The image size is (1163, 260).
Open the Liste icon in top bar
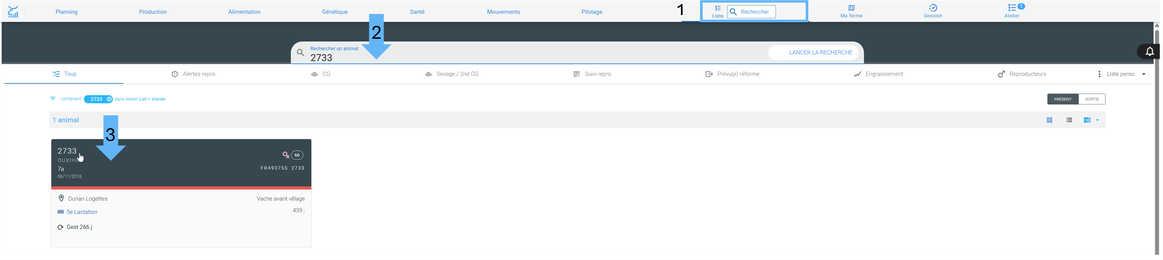718,11
